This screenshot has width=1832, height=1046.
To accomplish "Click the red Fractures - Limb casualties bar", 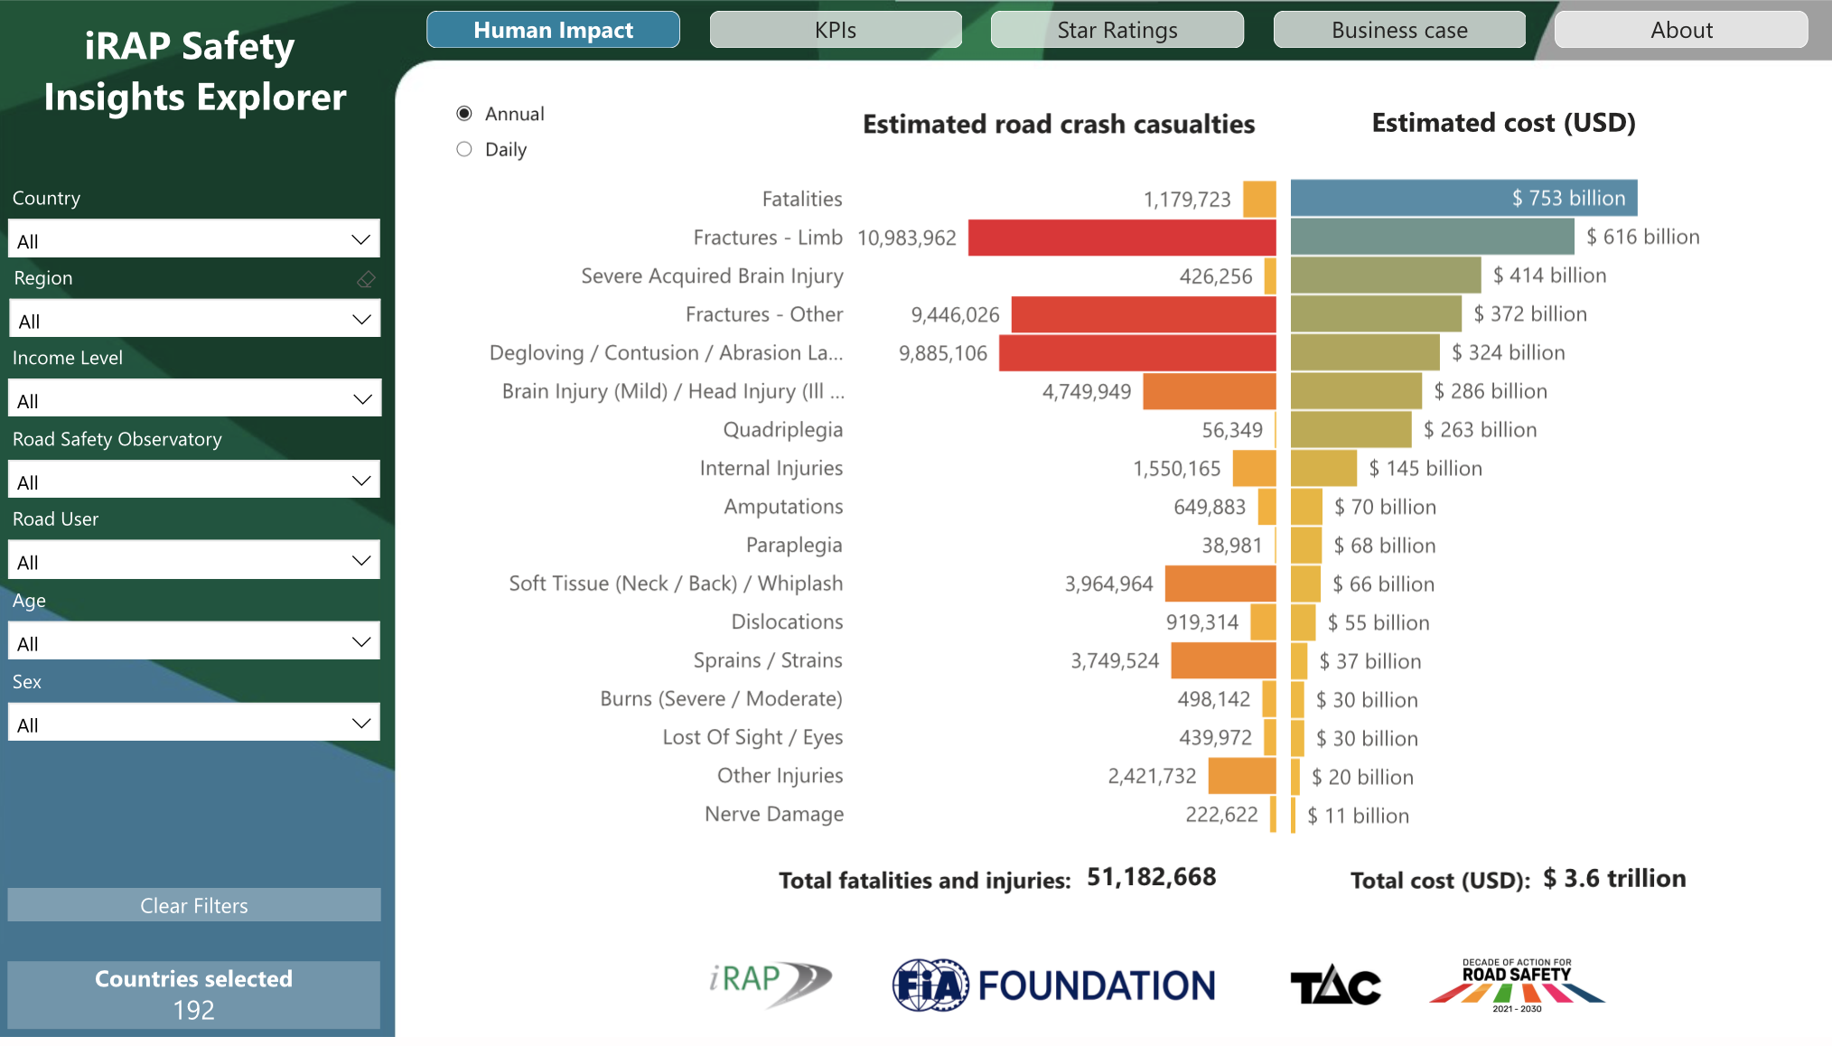I will (1121, 238).
